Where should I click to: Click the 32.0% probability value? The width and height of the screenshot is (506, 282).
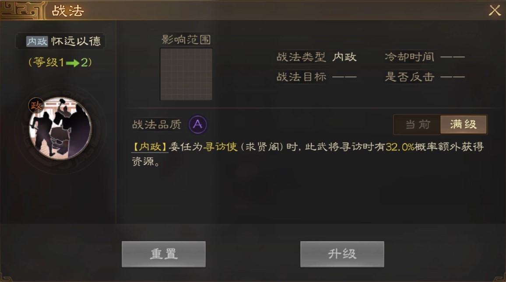pyautogui.click(x=400, y=147)
